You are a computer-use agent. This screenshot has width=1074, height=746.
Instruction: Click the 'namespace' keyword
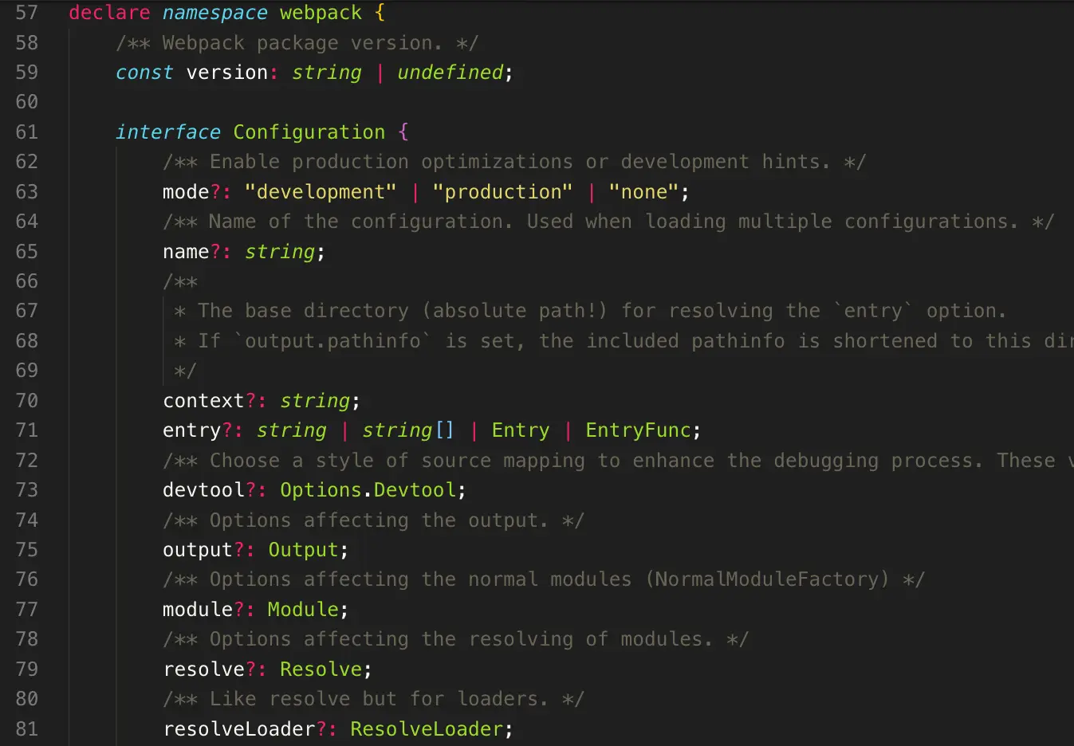(215, 13)
